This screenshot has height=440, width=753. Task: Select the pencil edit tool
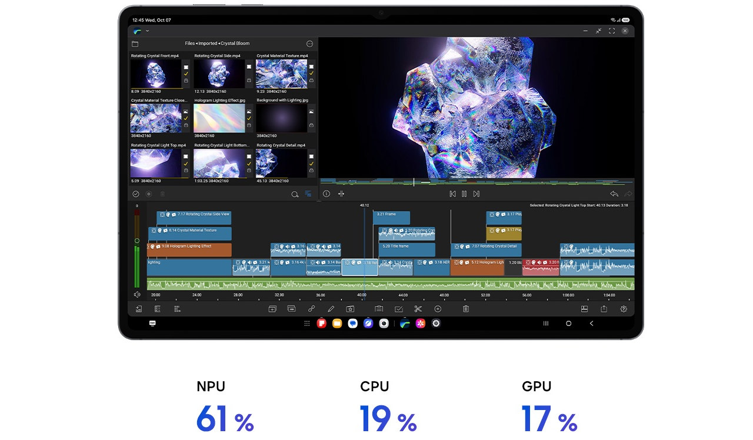(x=331, y=308)
